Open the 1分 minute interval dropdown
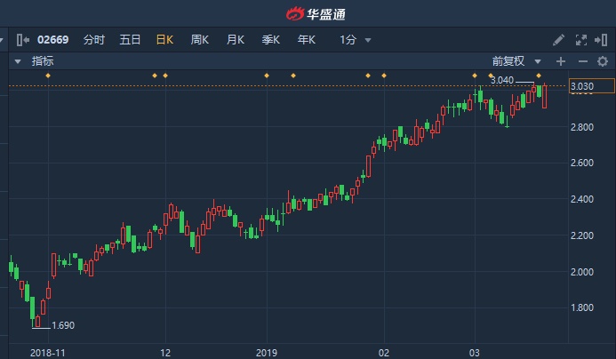 [x=356, y=40]
